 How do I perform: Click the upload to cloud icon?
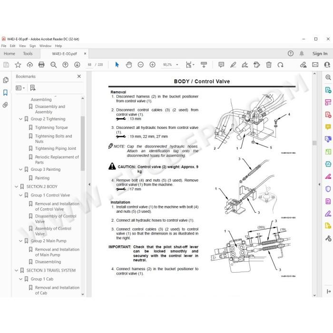(29, 65)
